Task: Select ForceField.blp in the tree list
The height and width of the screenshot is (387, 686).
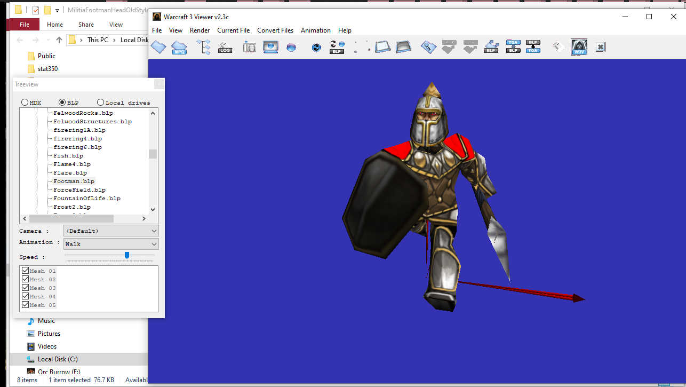Action: [79, 189]
